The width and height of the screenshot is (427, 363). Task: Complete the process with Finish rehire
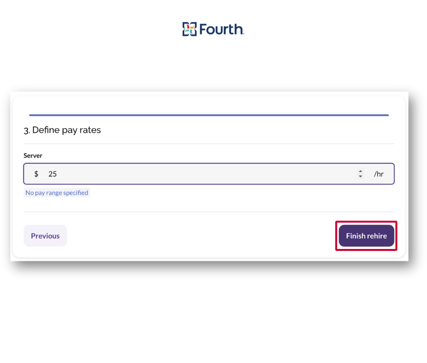coord(366,236)
